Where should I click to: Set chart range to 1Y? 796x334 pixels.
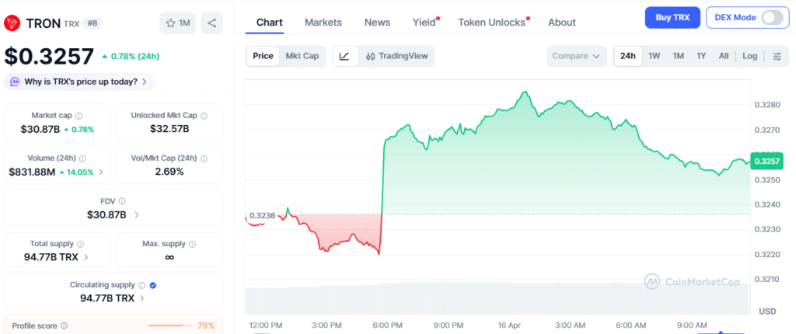tap(701, 56)
